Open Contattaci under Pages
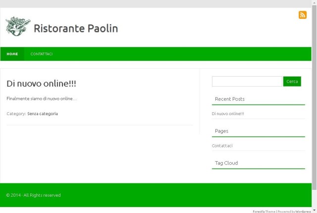 pyautogui.click(x=222, y=146)
